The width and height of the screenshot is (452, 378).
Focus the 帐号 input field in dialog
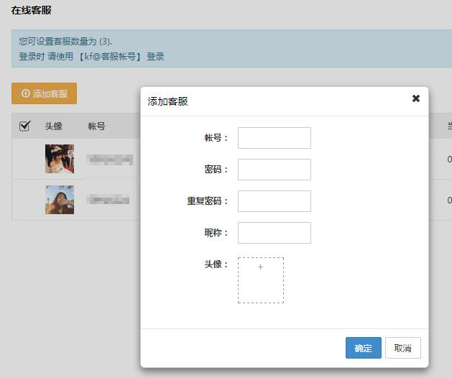click(274, 138)
